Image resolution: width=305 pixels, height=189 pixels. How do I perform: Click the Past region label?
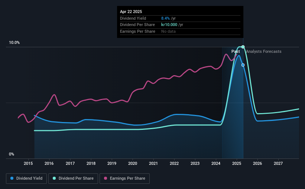236,51
